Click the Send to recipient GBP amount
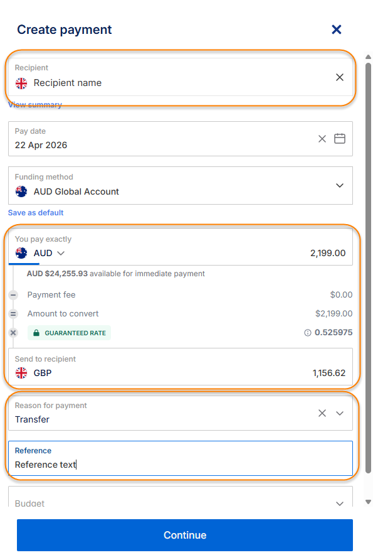The height and width of the screenshot is (560, 373). (328, 373)
